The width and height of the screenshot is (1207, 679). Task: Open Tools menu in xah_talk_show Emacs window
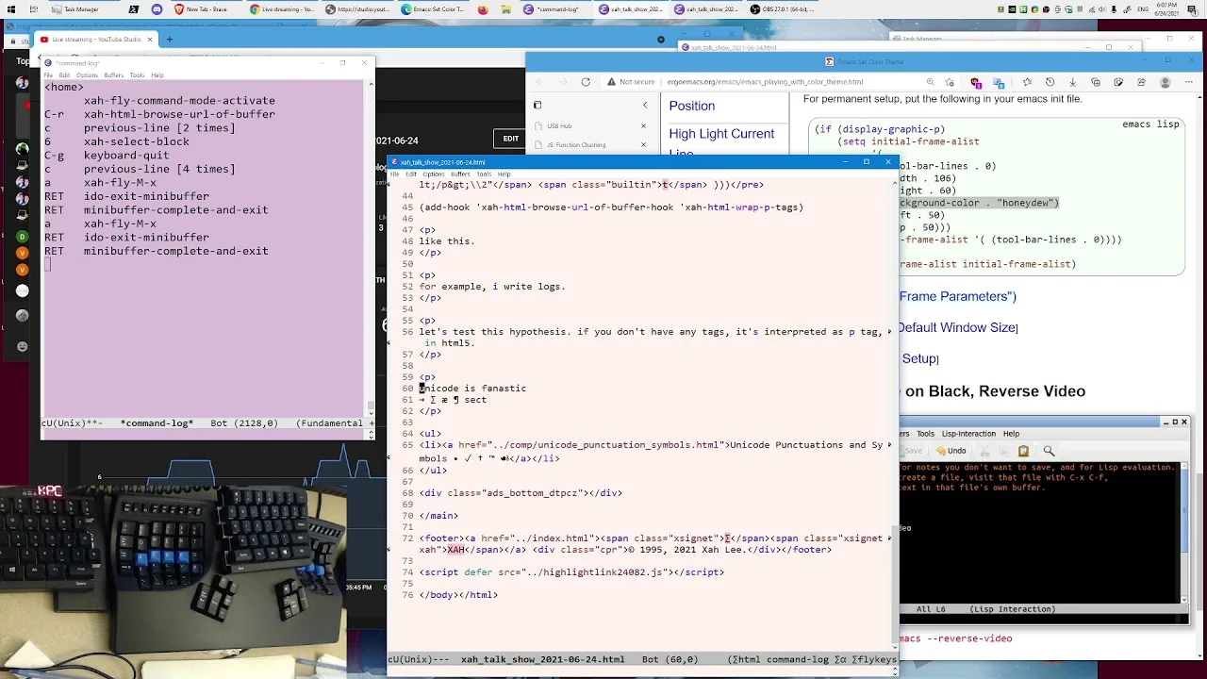tap(483, 174)
